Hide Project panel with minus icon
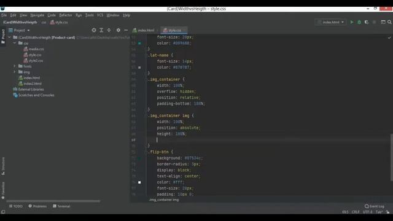393x221 pixels. pos(126,30)
